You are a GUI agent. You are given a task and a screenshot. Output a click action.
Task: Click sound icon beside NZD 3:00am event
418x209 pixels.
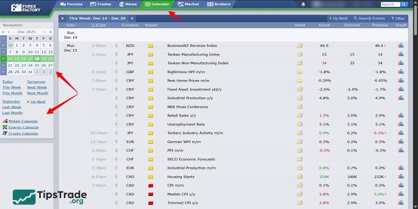pyautogui.click(x=116, y=45)
